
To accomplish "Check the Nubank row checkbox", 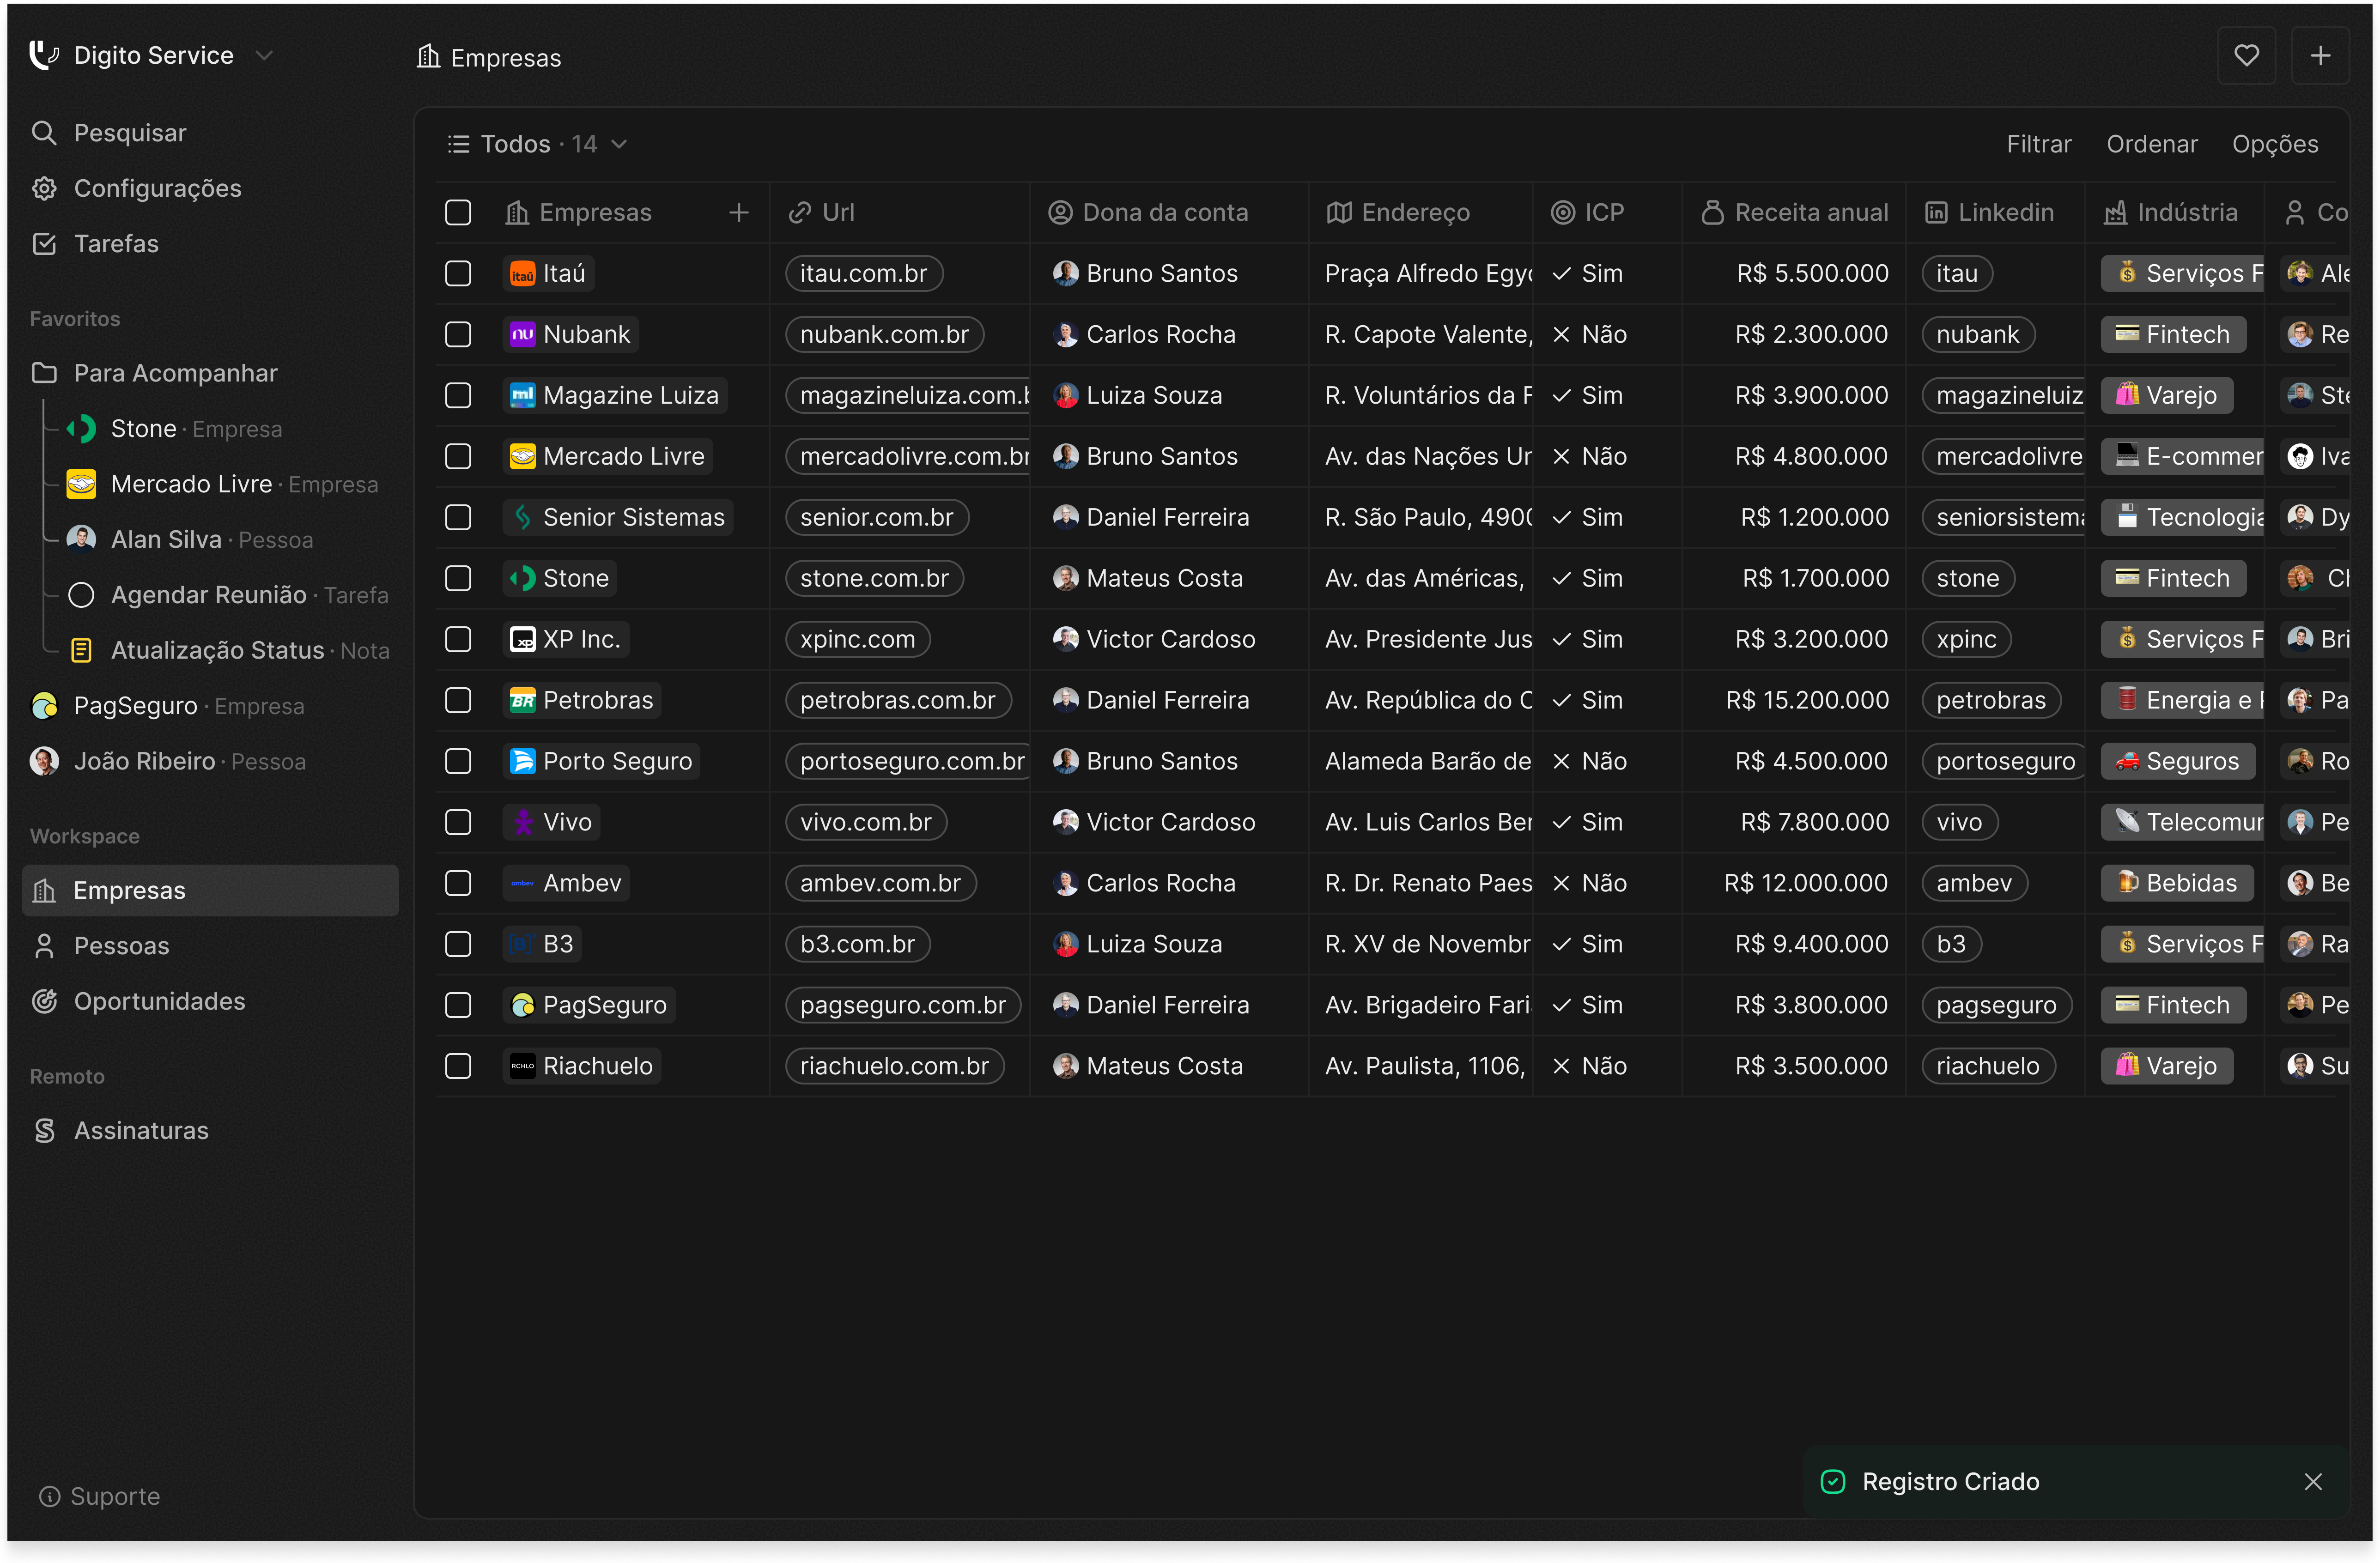I will click(x=458, y=334).
